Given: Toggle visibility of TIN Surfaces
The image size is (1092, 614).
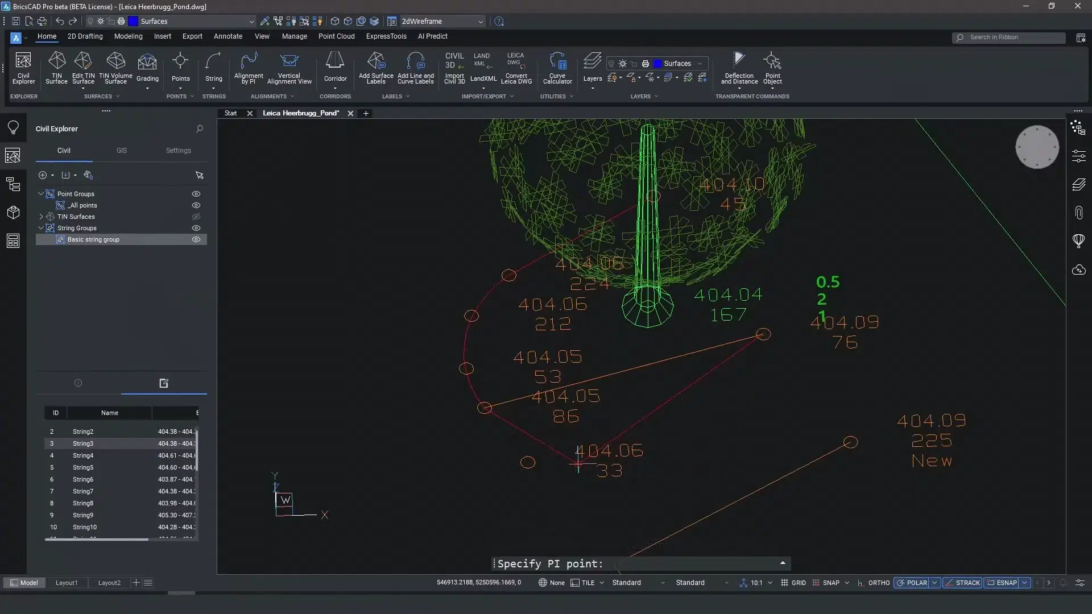Looking at the screenshot, I should 196,217.
